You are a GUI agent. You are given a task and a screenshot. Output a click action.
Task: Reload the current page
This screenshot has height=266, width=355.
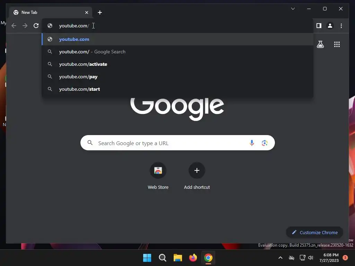pos(36,26)
